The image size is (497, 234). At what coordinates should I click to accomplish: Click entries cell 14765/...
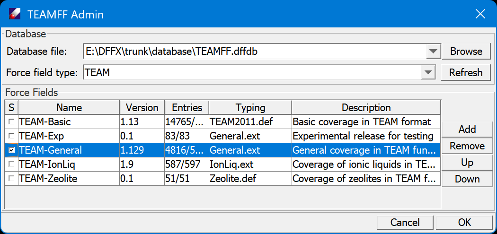186,122
